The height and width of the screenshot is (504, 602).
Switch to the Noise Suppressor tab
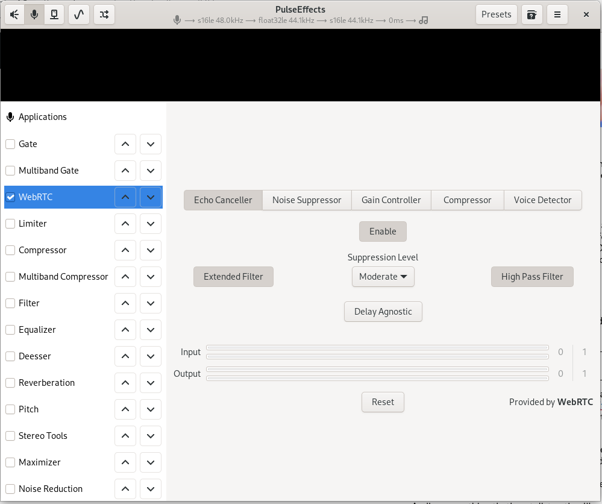307,200
